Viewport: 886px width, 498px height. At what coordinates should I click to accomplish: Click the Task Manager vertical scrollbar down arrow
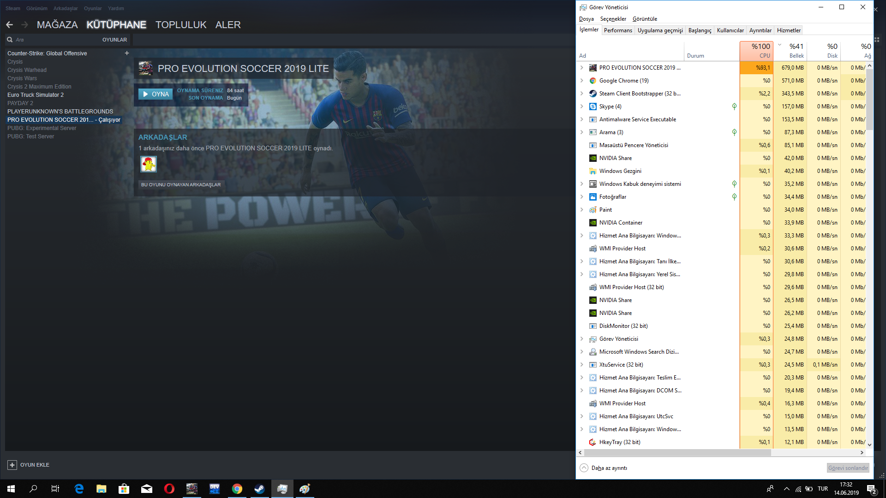870,445
